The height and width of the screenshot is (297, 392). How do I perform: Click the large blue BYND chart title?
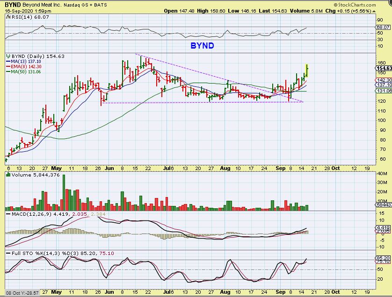202,46
